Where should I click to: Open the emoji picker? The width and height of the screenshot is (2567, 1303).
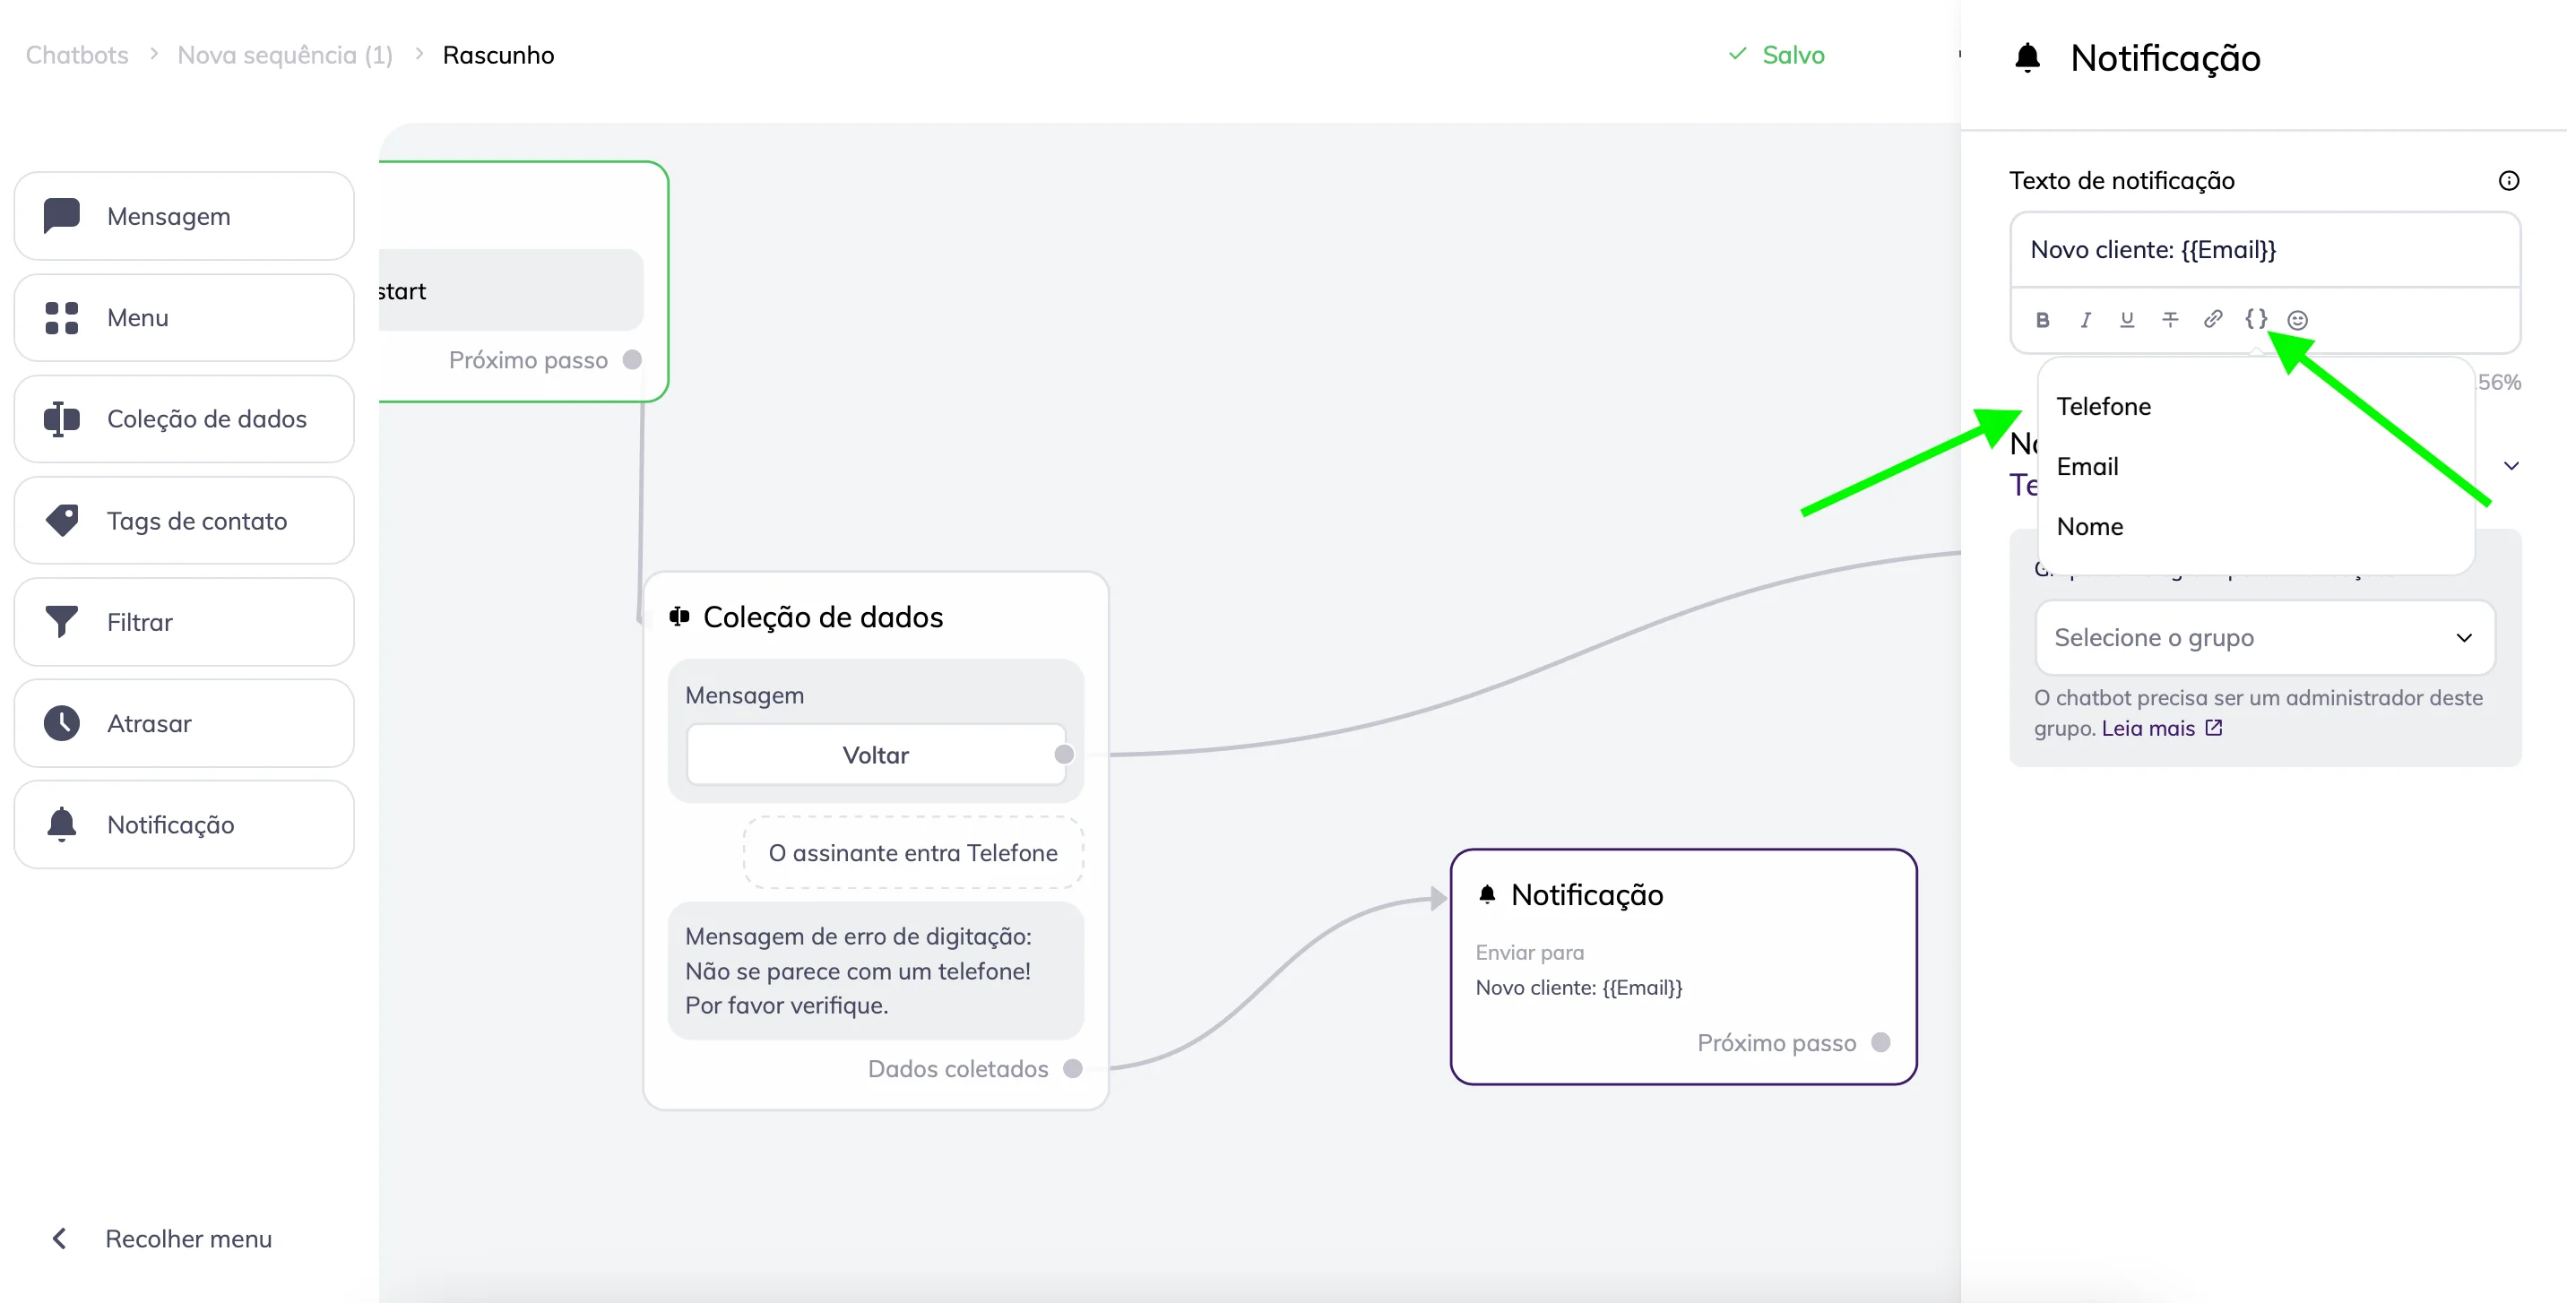click(2298, 320)
